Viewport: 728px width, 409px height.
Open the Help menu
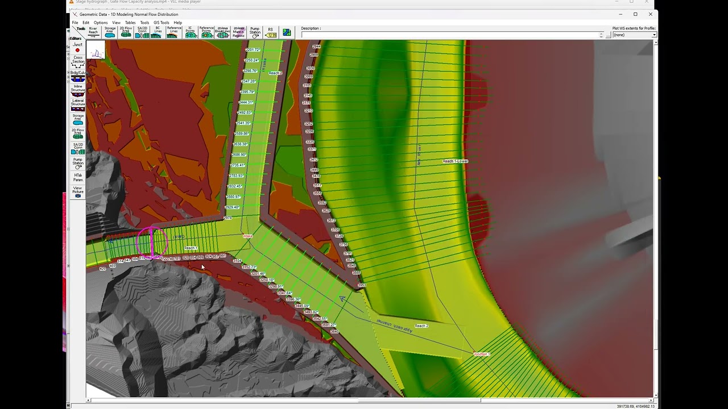pyautogui.click(x=178, y=23)
